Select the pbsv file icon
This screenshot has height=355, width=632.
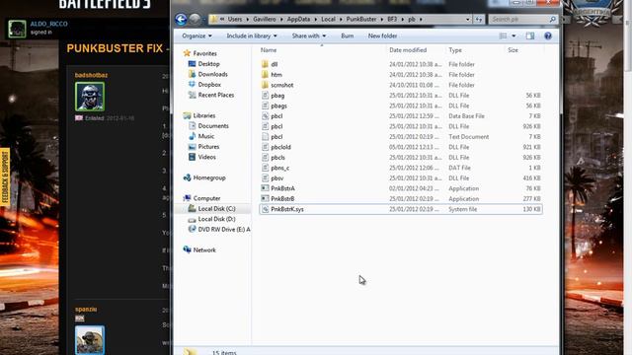(x=265, y=177)
